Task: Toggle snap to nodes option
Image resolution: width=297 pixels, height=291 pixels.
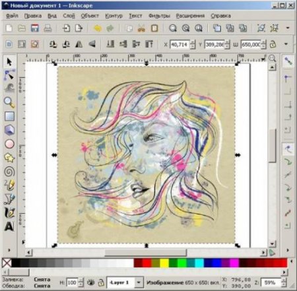Action: 288,149
